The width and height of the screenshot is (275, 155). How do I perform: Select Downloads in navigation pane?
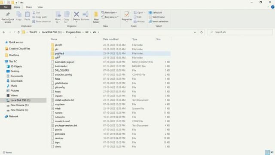16,81
